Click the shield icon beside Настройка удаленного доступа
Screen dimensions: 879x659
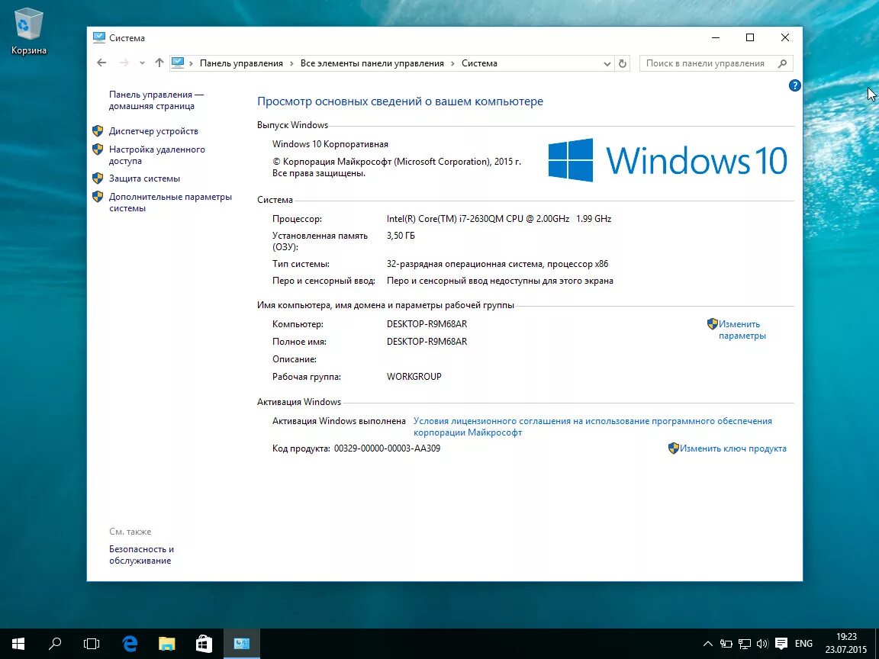click(98, 149)
